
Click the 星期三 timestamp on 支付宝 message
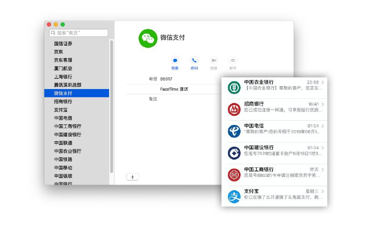pos(312,191)
